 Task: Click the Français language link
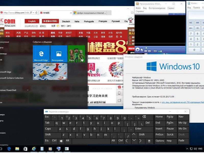(x=103, y=21)
